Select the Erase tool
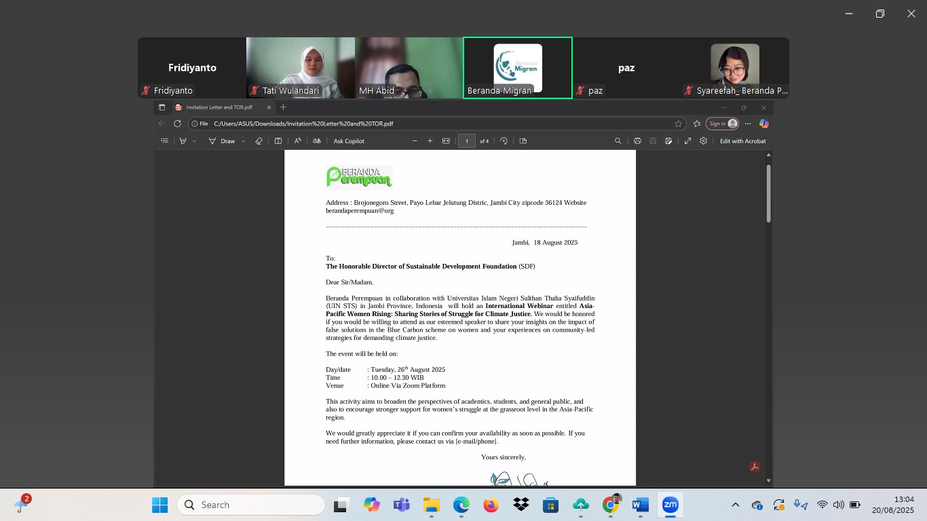927x521 pixels. (259, 141)
